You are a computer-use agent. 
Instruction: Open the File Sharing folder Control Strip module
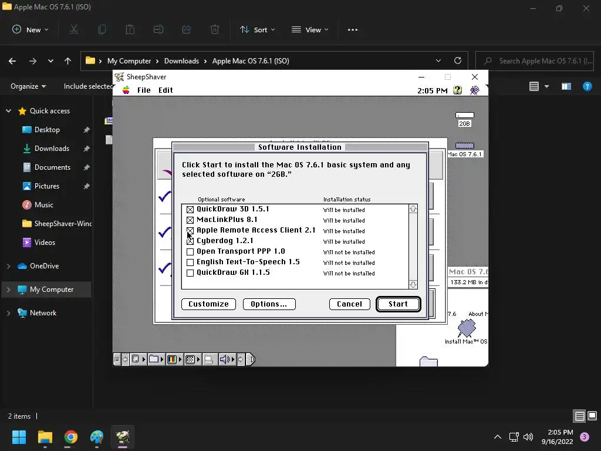click(156, 359)
